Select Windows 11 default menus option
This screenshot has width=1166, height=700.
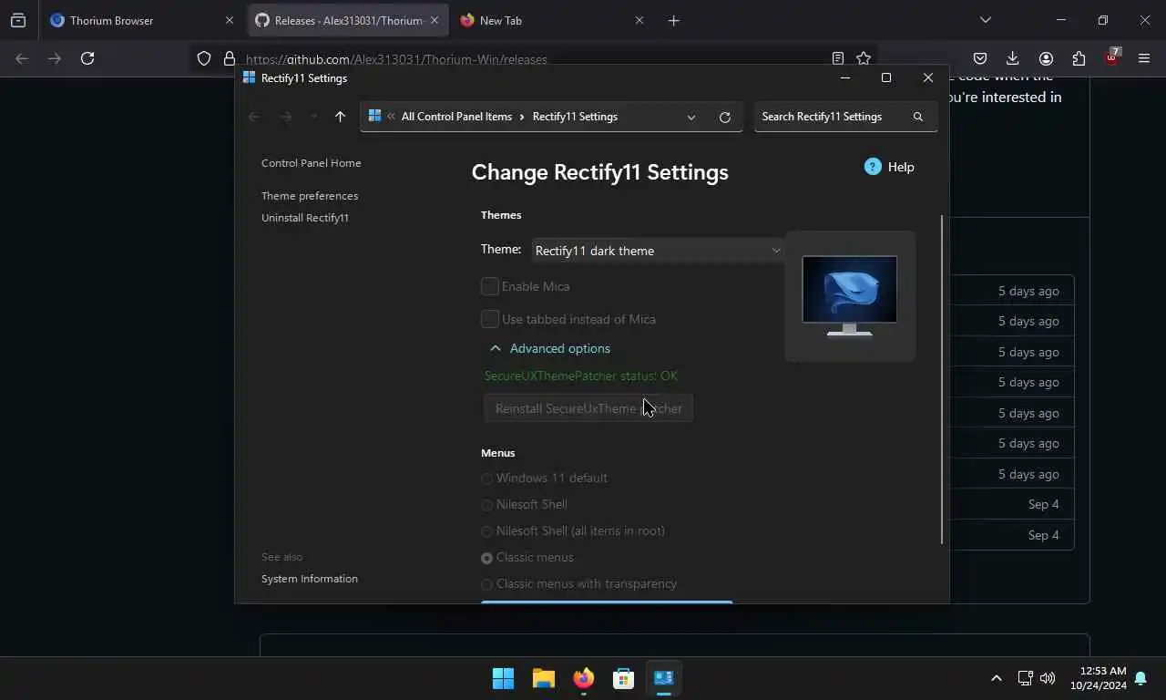(486, 479)
